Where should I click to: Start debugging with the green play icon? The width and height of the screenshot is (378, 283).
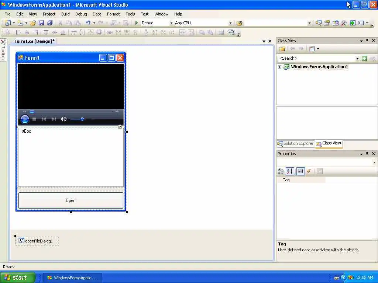136,23
